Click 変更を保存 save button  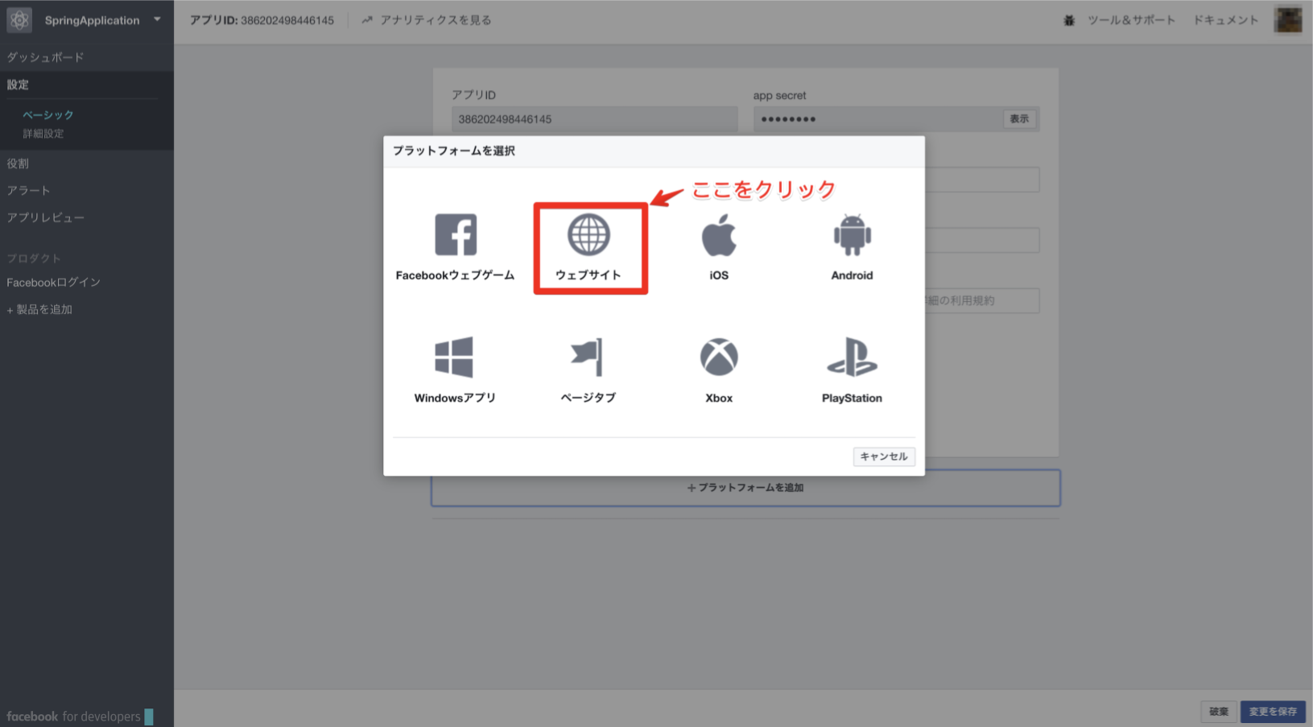[x=1273, y=712]
